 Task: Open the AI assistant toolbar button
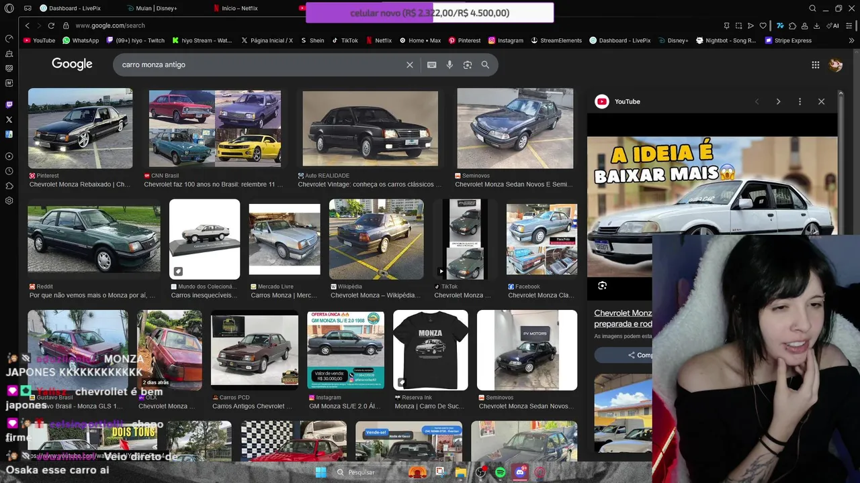pyautogui.click(x=834, y=25)
